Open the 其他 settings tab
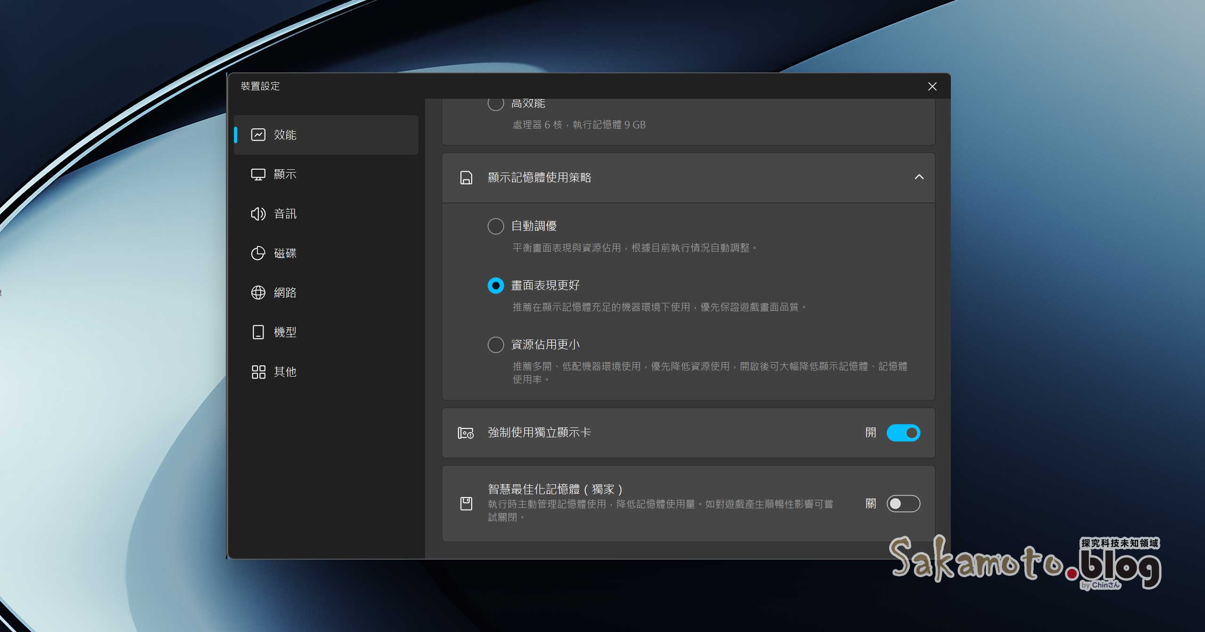1205x632 pixels. click(x=326, y=372)
